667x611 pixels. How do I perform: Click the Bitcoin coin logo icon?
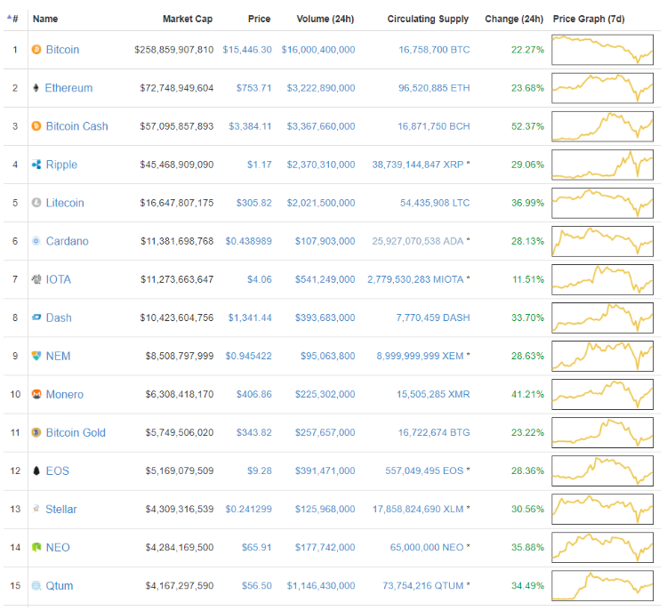(36, 50)
